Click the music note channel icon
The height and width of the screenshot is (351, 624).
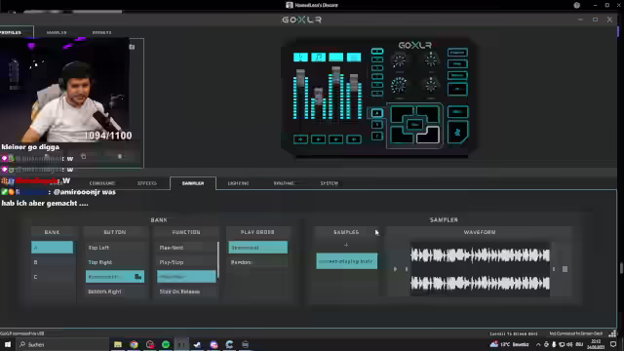click(319, 58)
